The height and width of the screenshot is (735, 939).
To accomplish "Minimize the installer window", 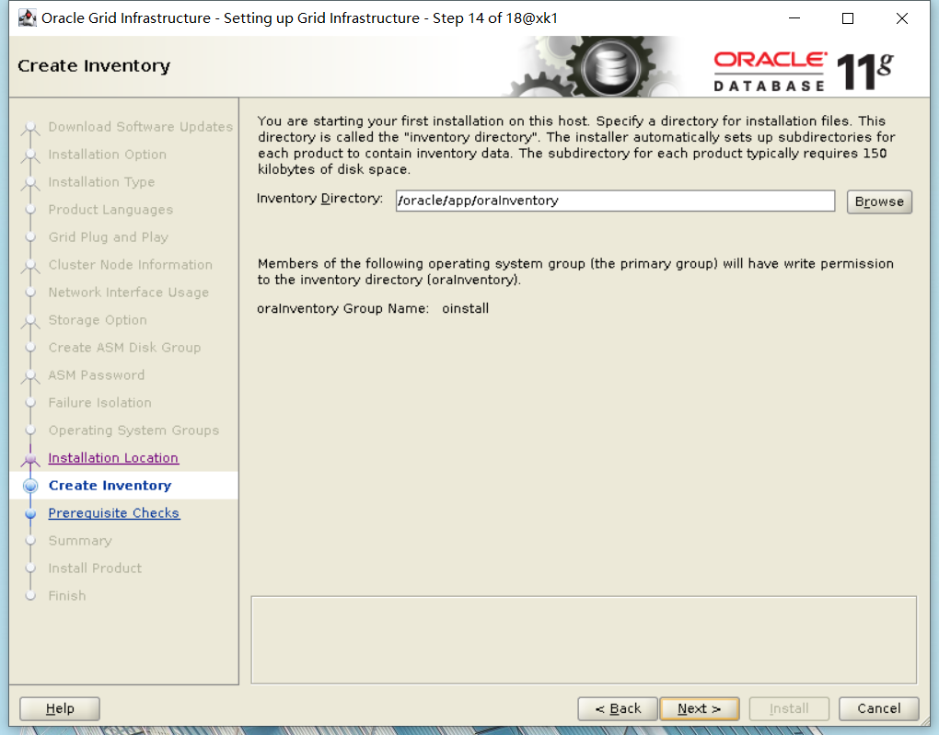I will 794,18.
